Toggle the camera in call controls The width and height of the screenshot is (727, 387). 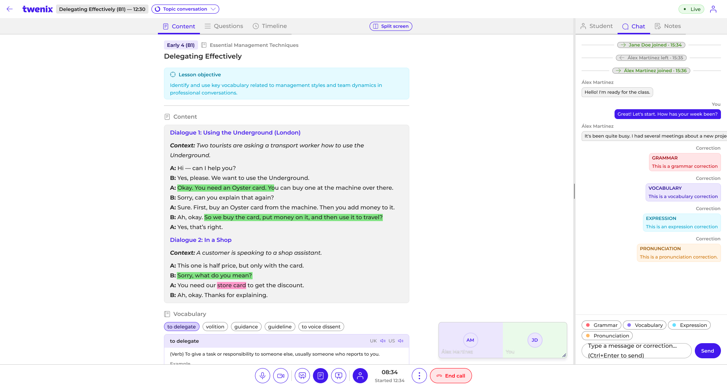(x=281, y=376)
